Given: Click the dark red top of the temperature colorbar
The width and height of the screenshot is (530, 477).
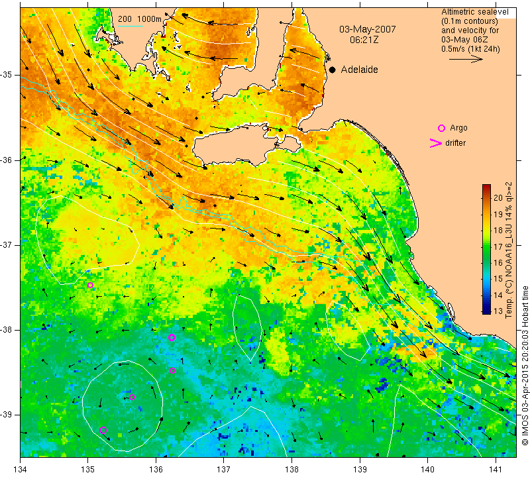Looking at the screenshot, I should tap(486, 188).
